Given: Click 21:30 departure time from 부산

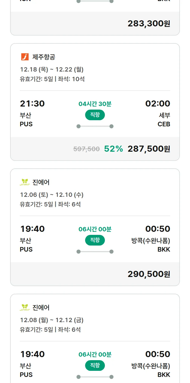Looking at the screenshot, I should click(x=32, y=103).
